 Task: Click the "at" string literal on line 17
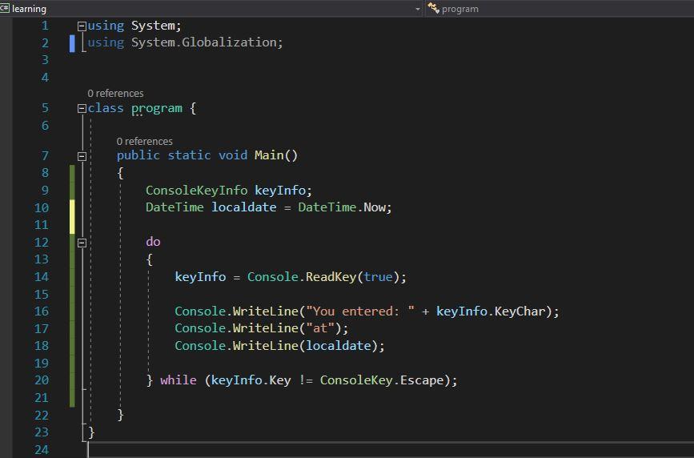(x=320, y=328)
